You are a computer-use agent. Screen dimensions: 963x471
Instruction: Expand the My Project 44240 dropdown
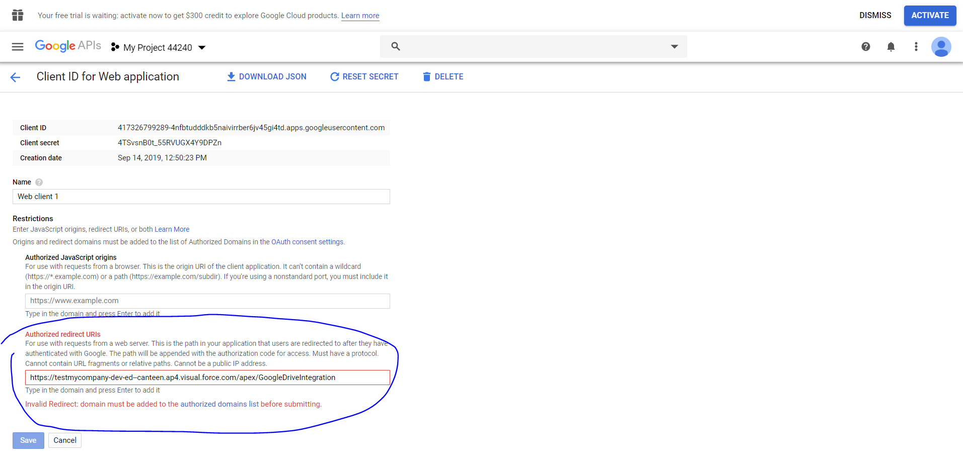pos(202,48)
